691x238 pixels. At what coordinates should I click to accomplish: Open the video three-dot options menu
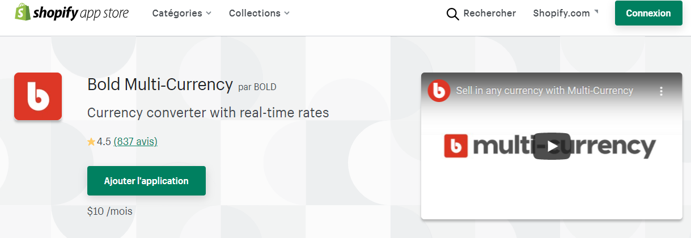click(660, 91)
